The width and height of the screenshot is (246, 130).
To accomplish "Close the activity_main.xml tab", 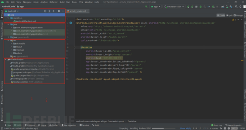I will (x=88, y=11).
